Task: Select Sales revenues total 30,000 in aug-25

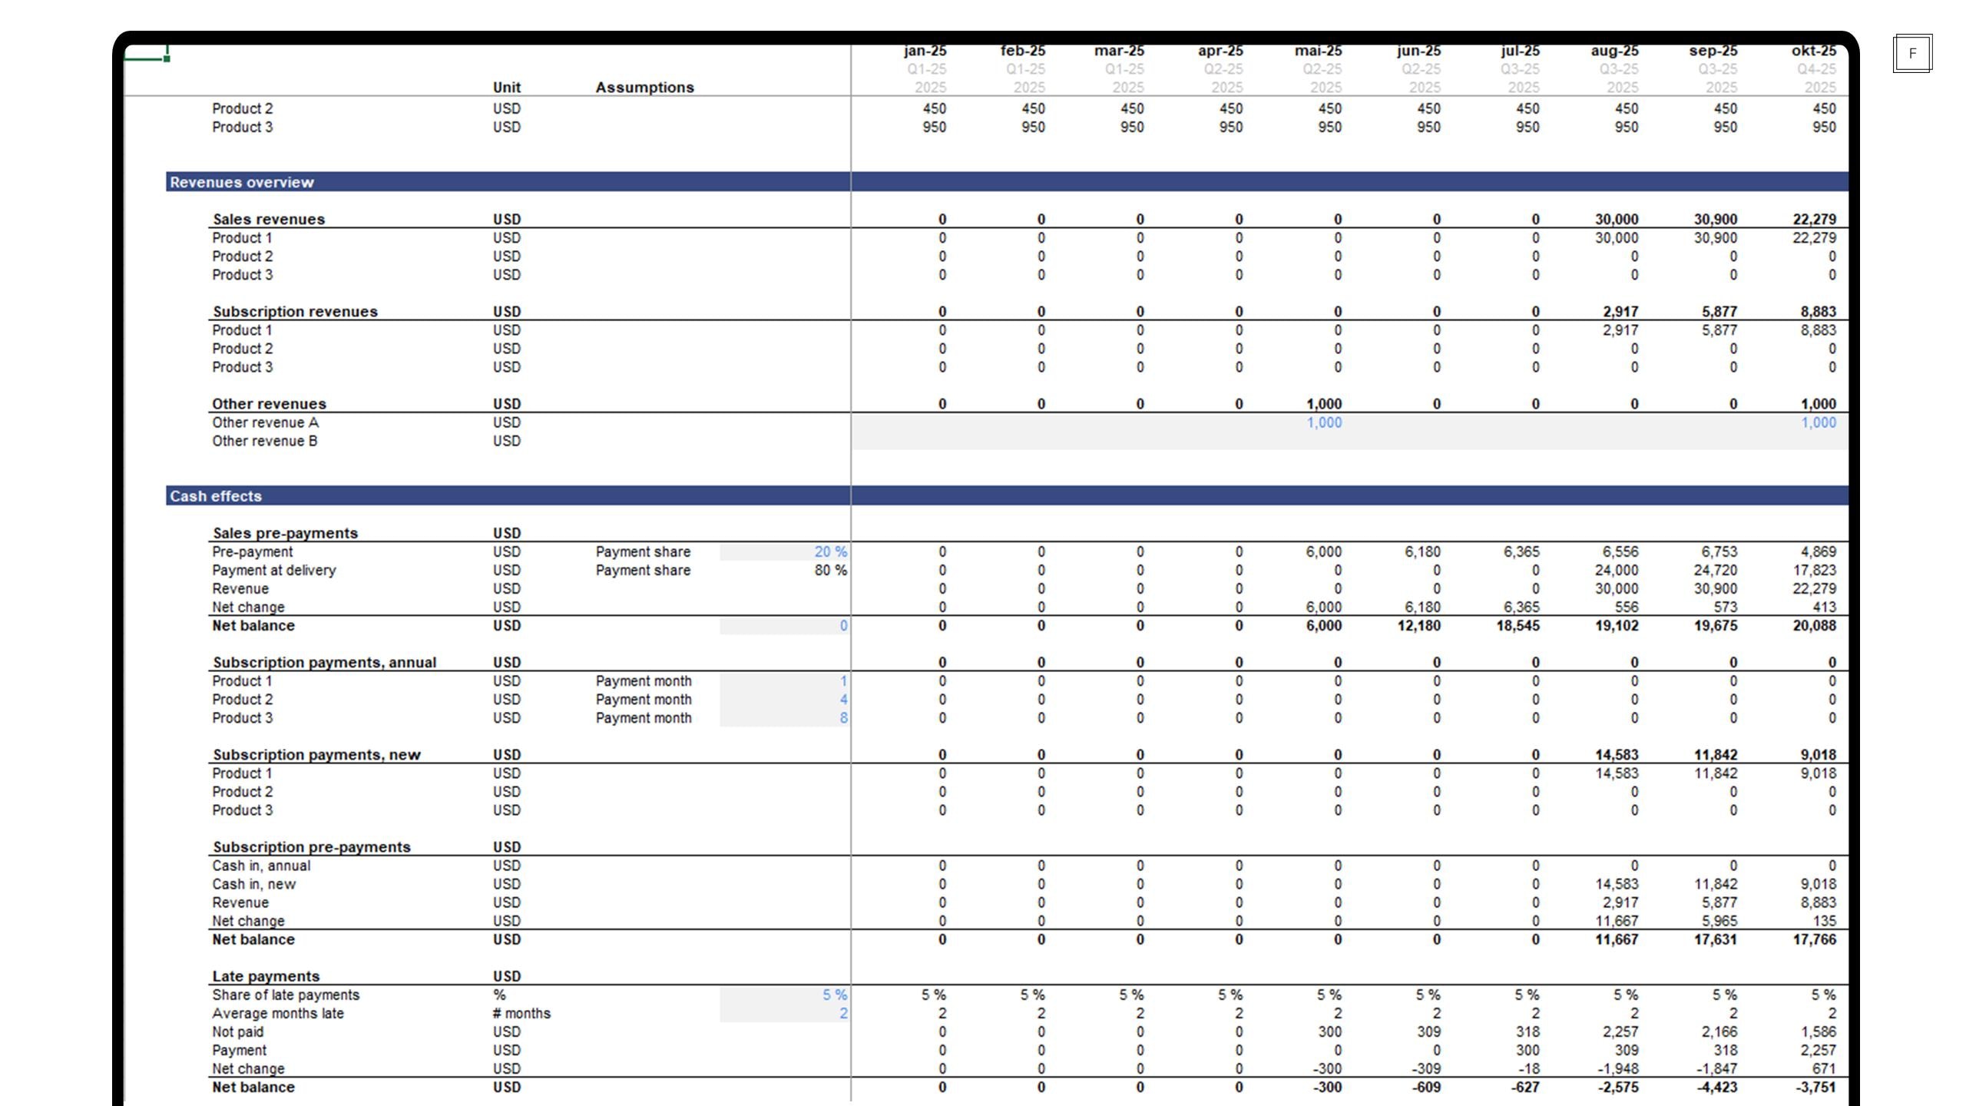Action: [x=1617, y=219]
